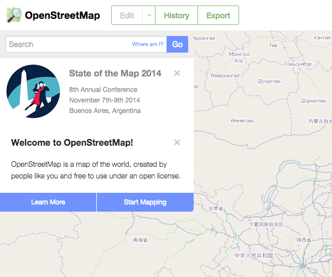
Task: Click the 'Buenos Aires, Argentina' text
Action: (x=105, y=111)
